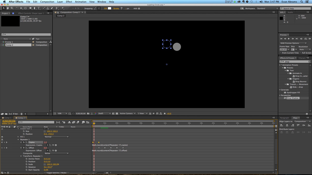
Task: Open the Composite Below dropdown
Action: click(56, 153)
